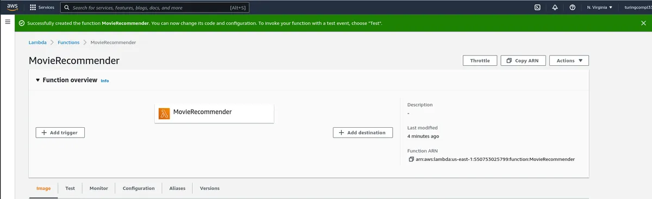Open the Actions dropdown
Image resolution: width=652 pixels, height=199 pixels.
569,61
